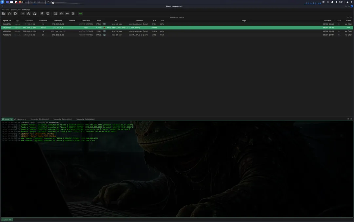Image resolution: width=354 pixels, height=222 pixels.
Task: Select beacon session row 9a750ef1
Action: pyautogui.click(x=177, y=35)
